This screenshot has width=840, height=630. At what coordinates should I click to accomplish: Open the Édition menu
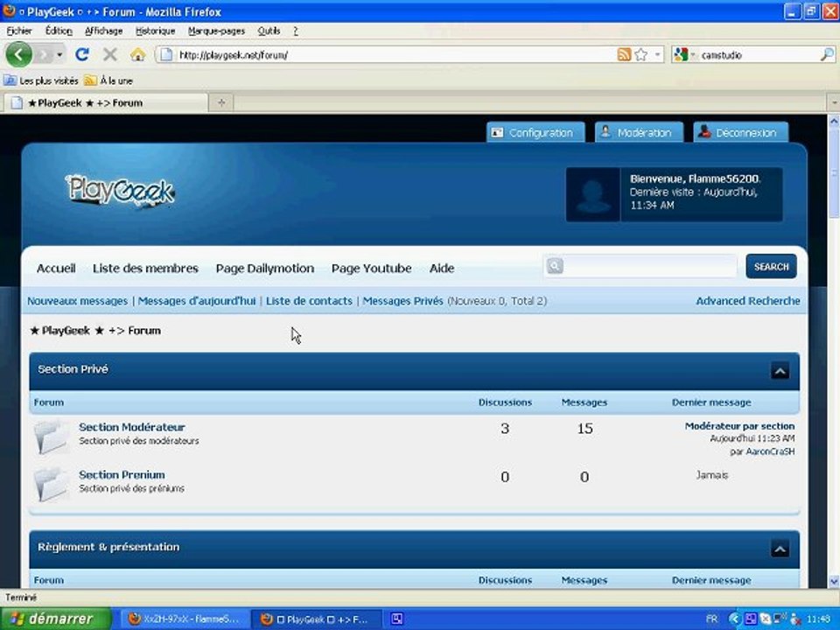click(x=59, y=31)
